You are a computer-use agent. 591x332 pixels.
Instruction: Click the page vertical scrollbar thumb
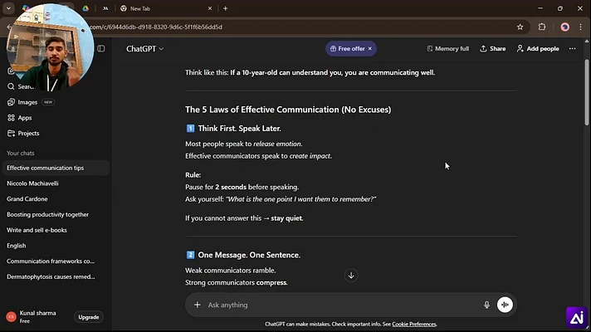coord(587,92)
